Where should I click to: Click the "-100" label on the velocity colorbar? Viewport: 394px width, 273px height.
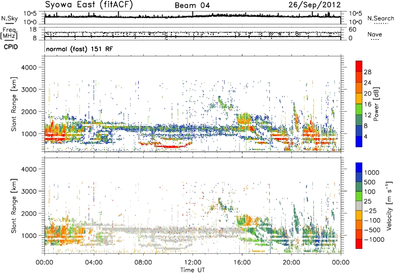pos(372,220)
